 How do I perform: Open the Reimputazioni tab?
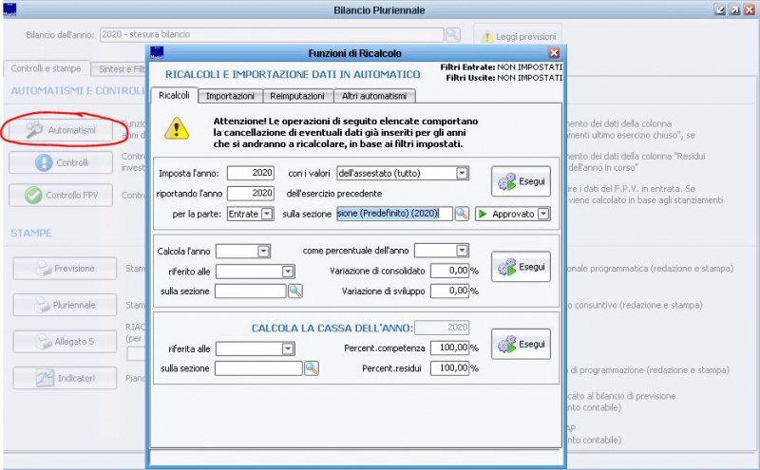coord(297,96)
